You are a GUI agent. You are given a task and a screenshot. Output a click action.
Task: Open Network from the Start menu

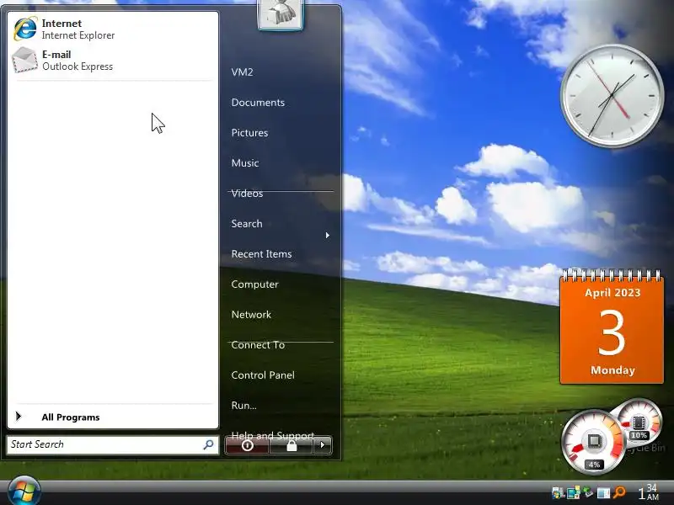251,315
